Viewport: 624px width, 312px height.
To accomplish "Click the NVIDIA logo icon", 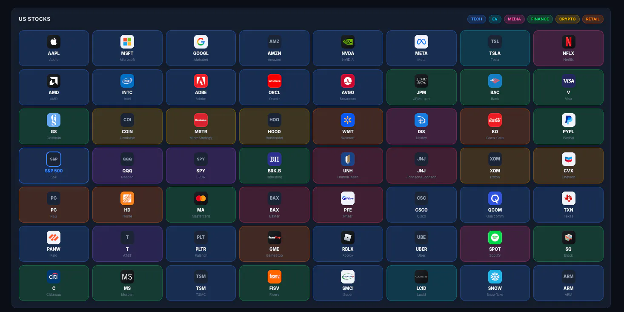I will [348, 42].
